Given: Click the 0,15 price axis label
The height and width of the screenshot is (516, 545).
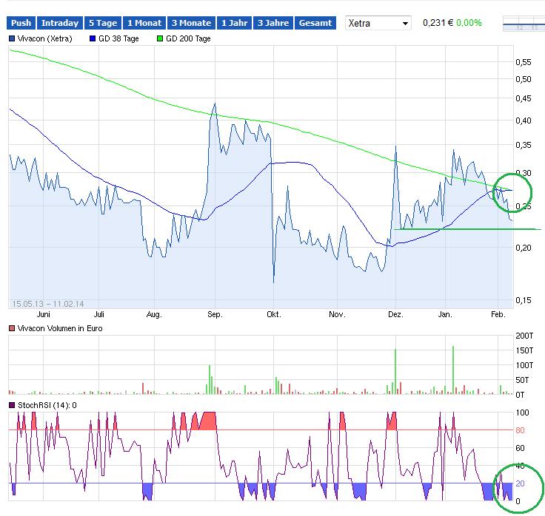Looking at the screenshot, I should (x=524, y=300).
